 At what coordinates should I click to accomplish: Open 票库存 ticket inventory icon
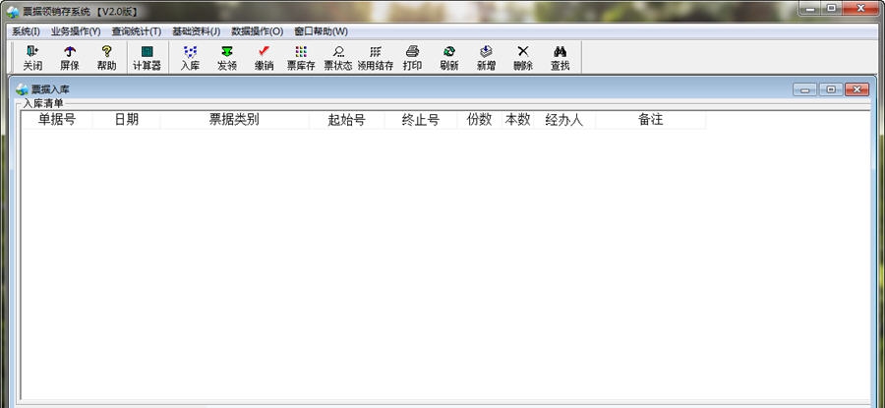click(301, 58)
